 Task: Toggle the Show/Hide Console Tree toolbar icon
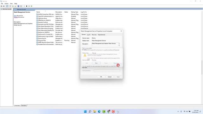[x=7, y=6]
